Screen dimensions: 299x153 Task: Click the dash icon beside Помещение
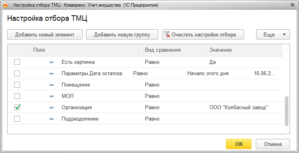click(51, 85)
